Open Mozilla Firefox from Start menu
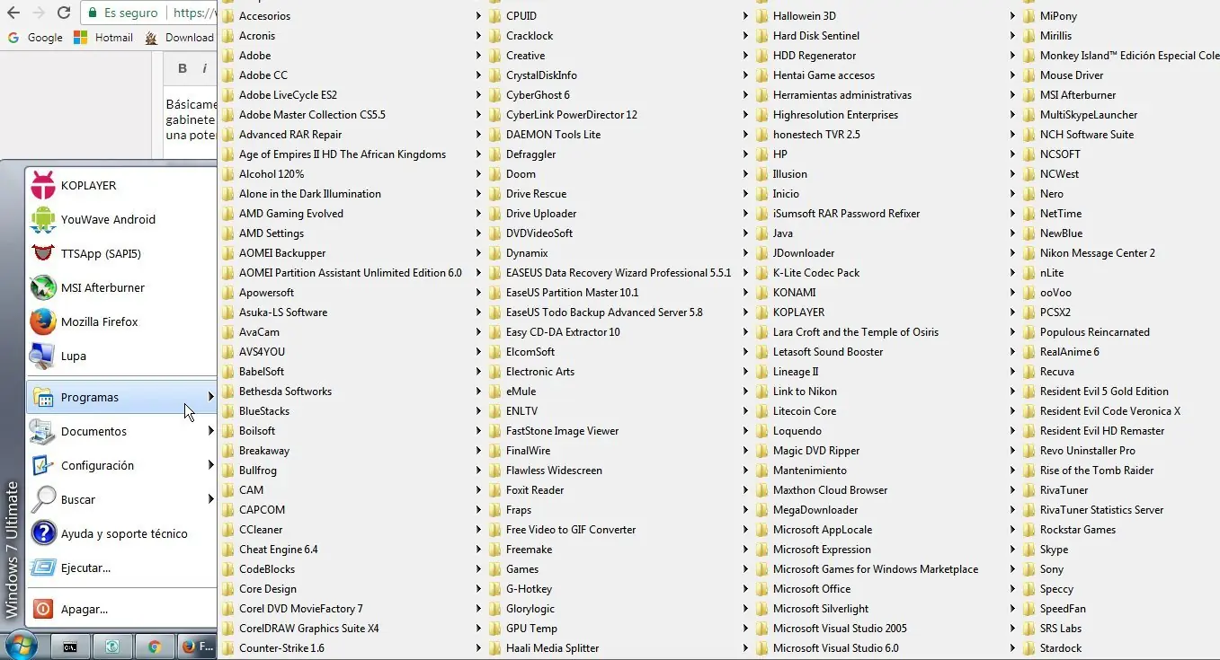The width and height of the screenshot is (1220, 660). pyautogui.click(x=121, y=321)
